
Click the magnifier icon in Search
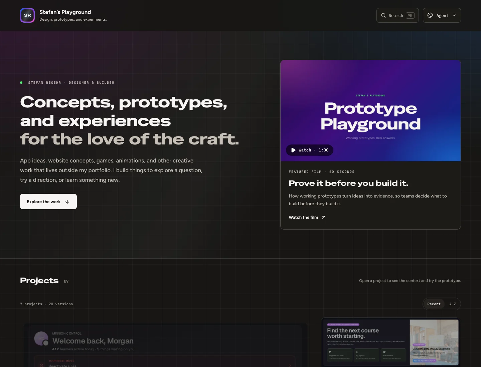point(383,15)
